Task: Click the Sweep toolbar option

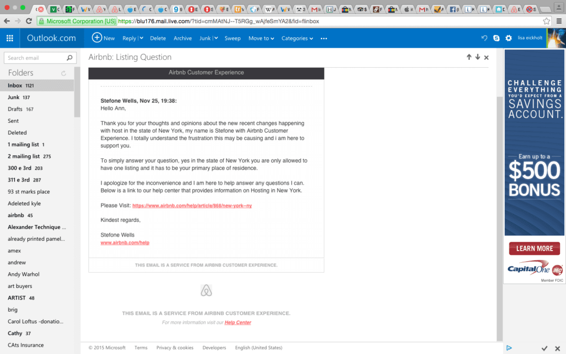Action: tap(233, 38)
